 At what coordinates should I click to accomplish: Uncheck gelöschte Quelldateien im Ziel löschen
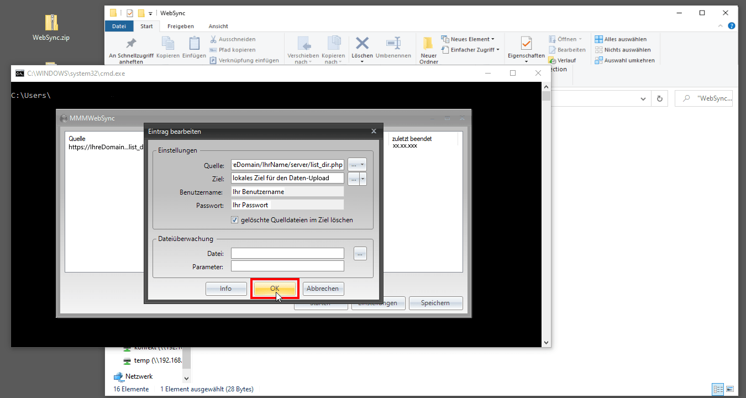click(x=235, y=220)
